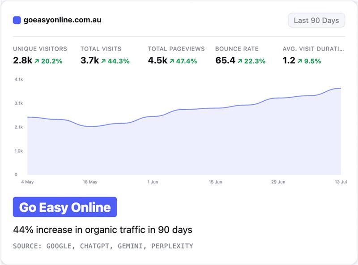Click the blue square site icon

17,20
